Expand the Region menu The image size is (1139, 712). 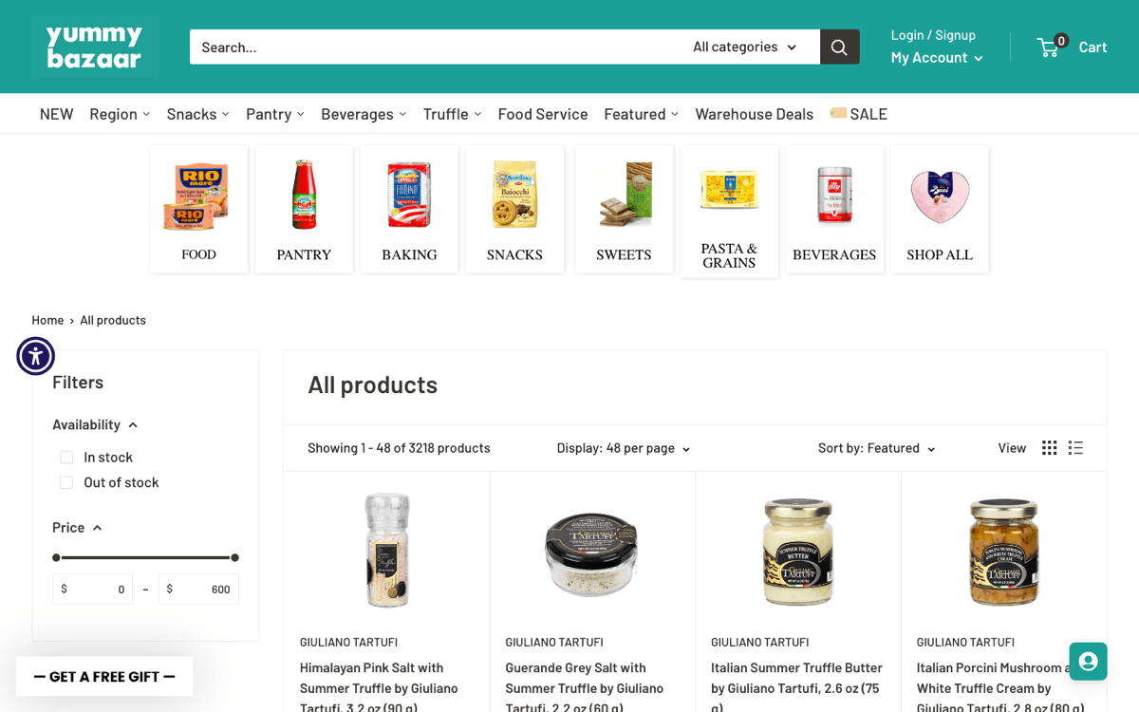tap(120, 114)
